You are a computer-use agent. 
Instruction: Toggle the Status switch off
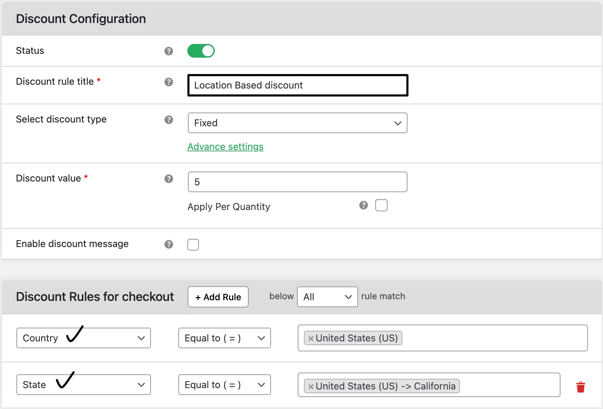(x=201, y=51)
